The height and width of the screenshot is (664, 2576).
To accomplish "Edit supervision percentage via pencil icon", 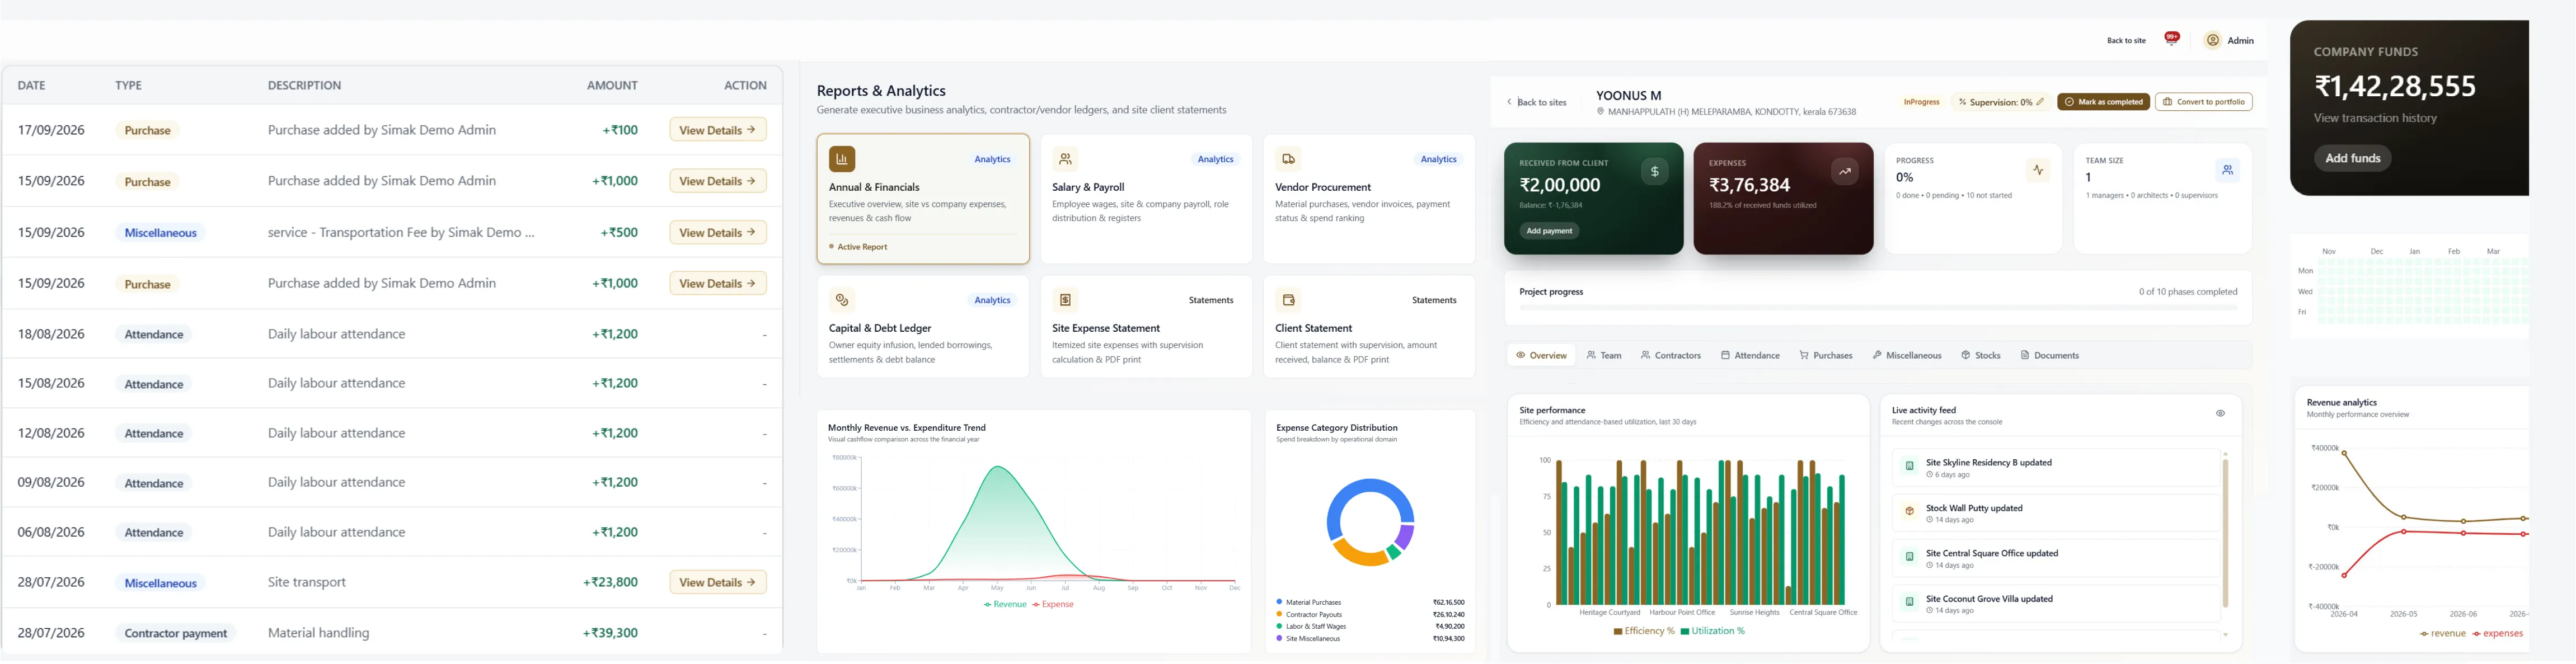I will coord(2040,102).
